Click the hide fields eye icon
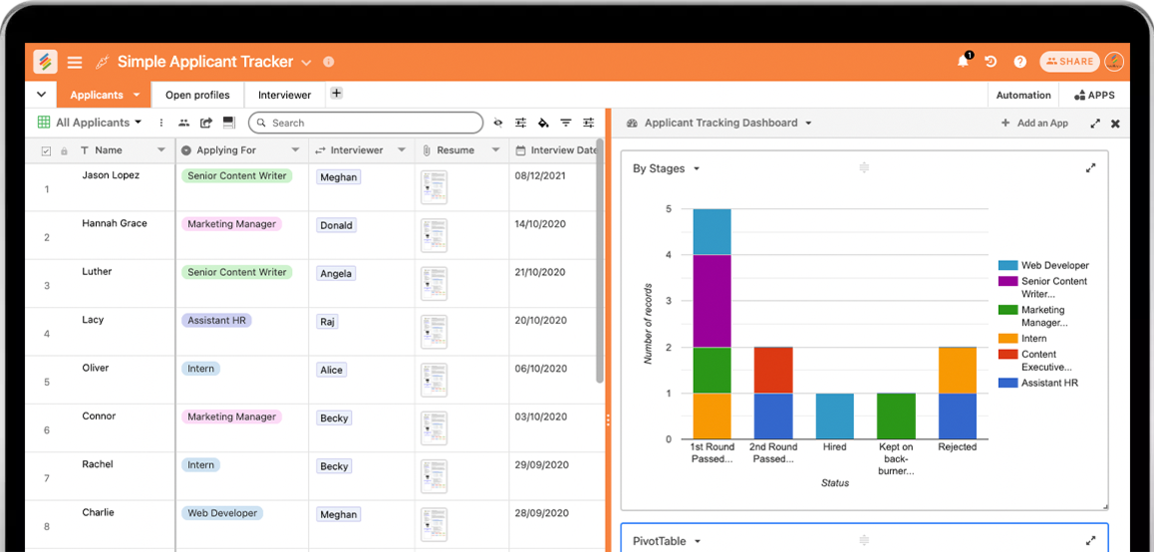 click(x=497, y=123)
